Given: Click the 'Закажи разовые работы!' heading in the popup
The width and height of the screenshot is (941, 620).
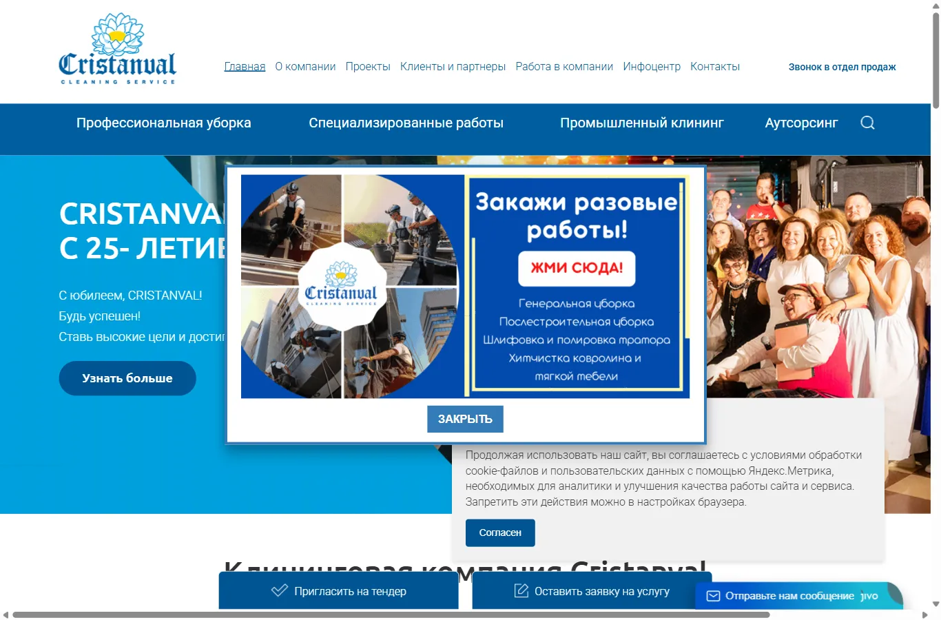Looking at the screenshot, I should [x=577, y=215].
